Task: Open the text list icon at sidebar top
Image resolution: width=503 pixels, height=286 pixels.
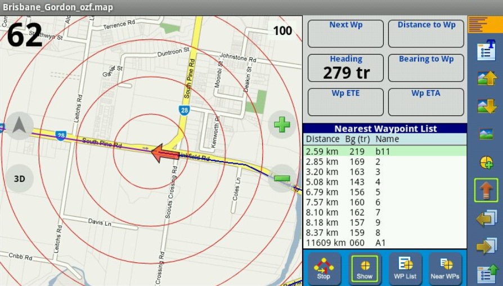Action: 486,50
